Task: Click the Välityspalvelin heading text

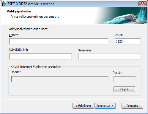Action: 19,11
